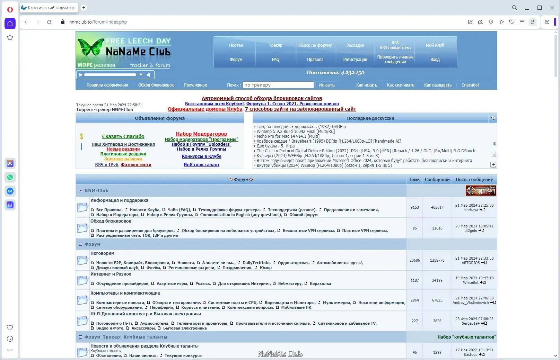This screenshot has height=360, width=560.
Task: Expand the Callisto Protocol discussion plus
Action: pos(494,154)
